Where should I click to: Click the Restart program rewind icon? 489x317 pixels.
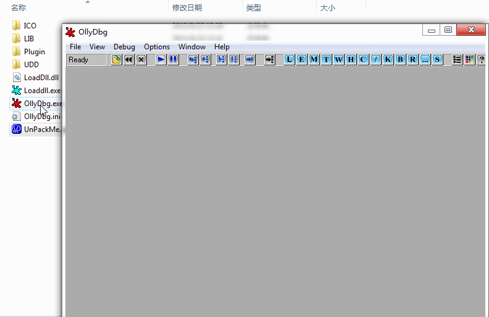tap(128, 59)
